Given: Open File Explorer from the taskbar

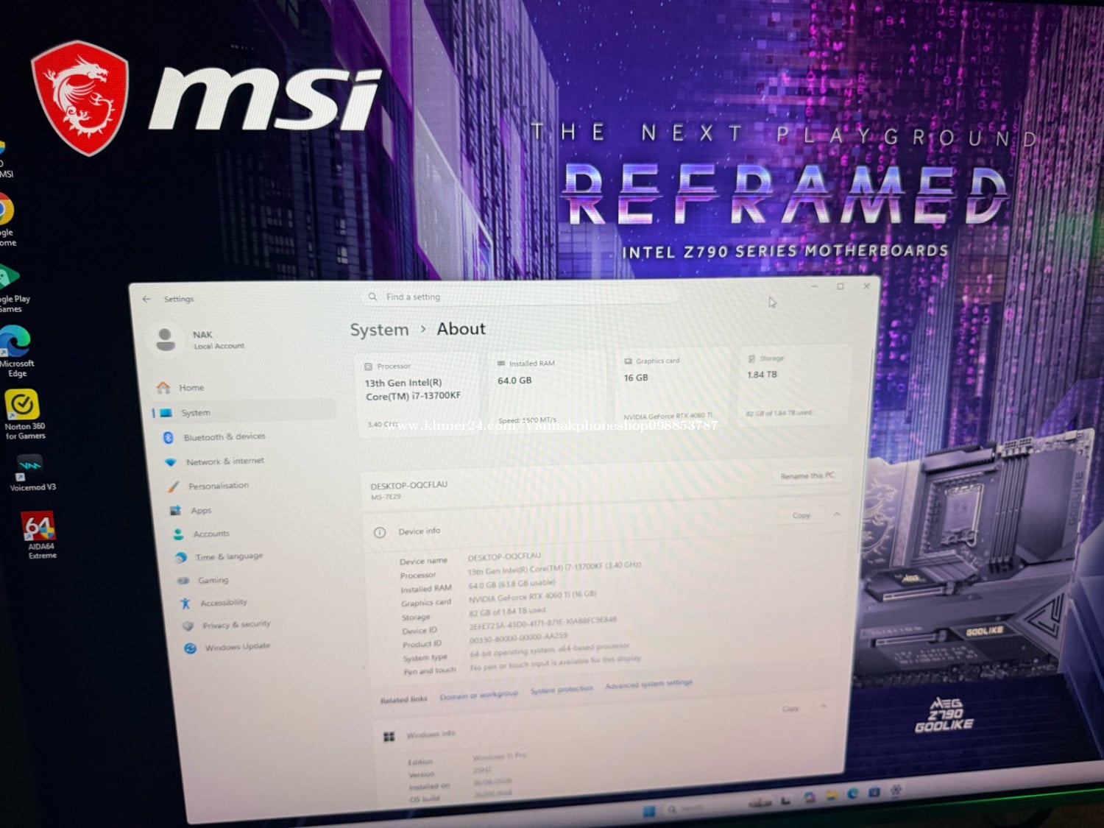Looking at the screenshot, I should click(831, 795).
